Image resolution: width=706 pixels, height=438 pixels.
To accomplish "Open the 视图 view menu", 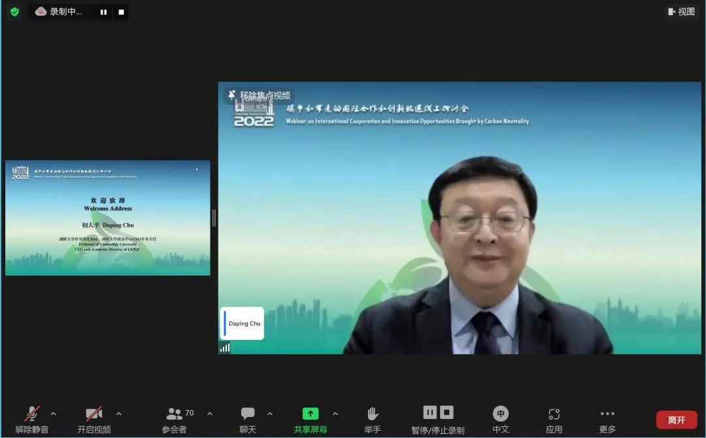I will pos(681,12).
